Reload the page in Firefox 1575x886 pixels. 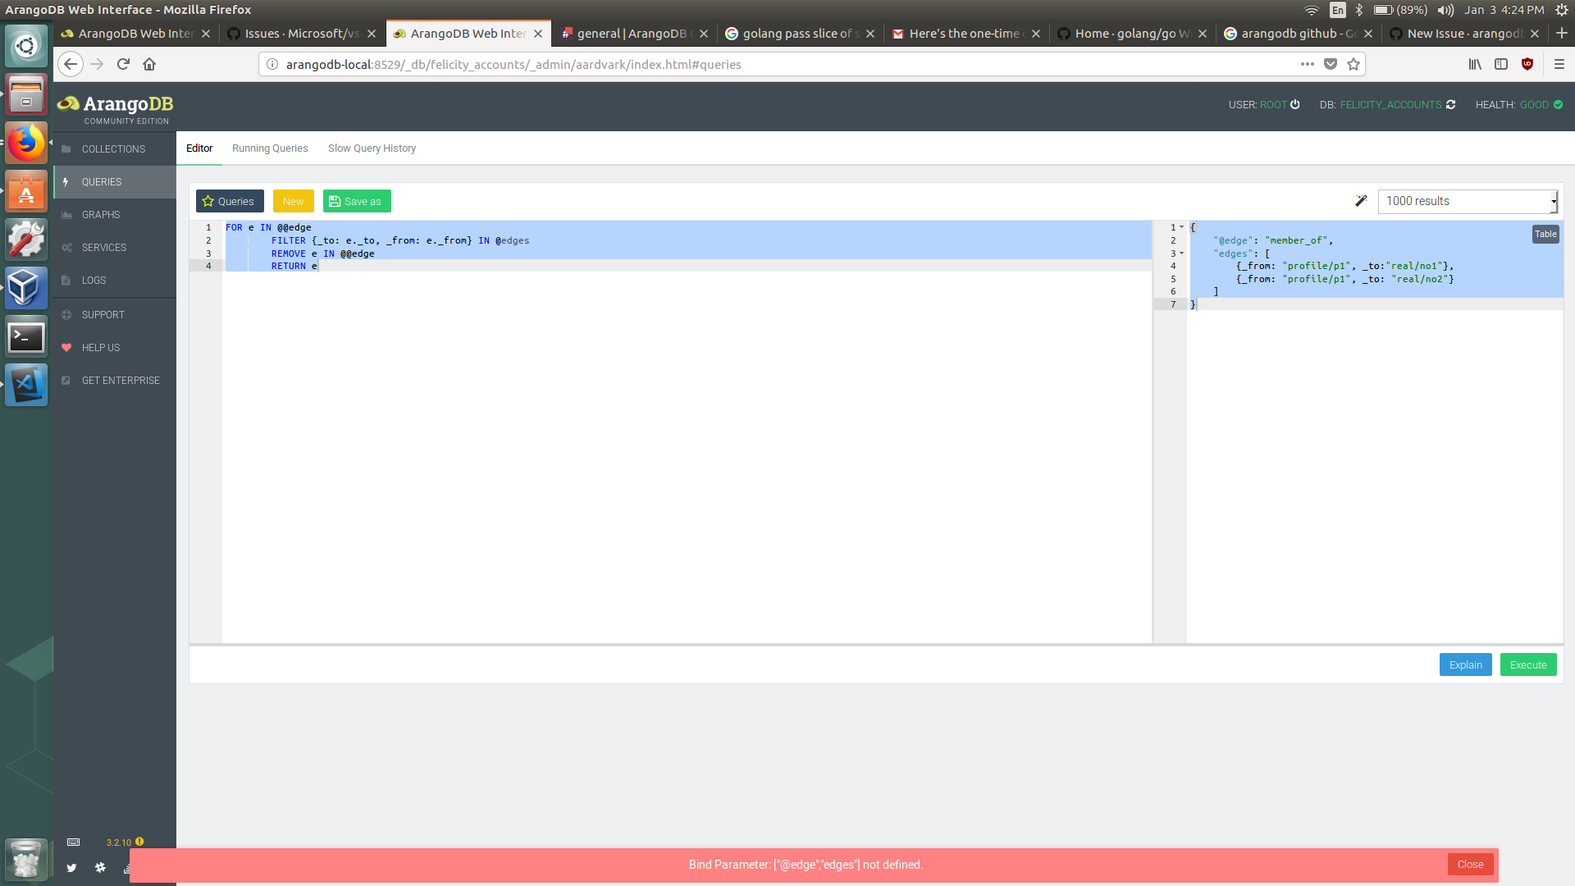pyautogui.click(x=123, y=64)
